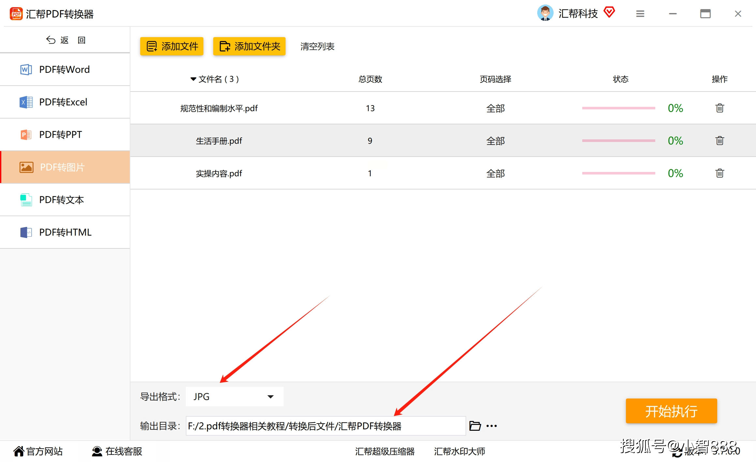Screen dimensions: 756x462
Task: Open the PDF转Excel conversion tab
Action: pyautogui.click(x=65, y=102)
